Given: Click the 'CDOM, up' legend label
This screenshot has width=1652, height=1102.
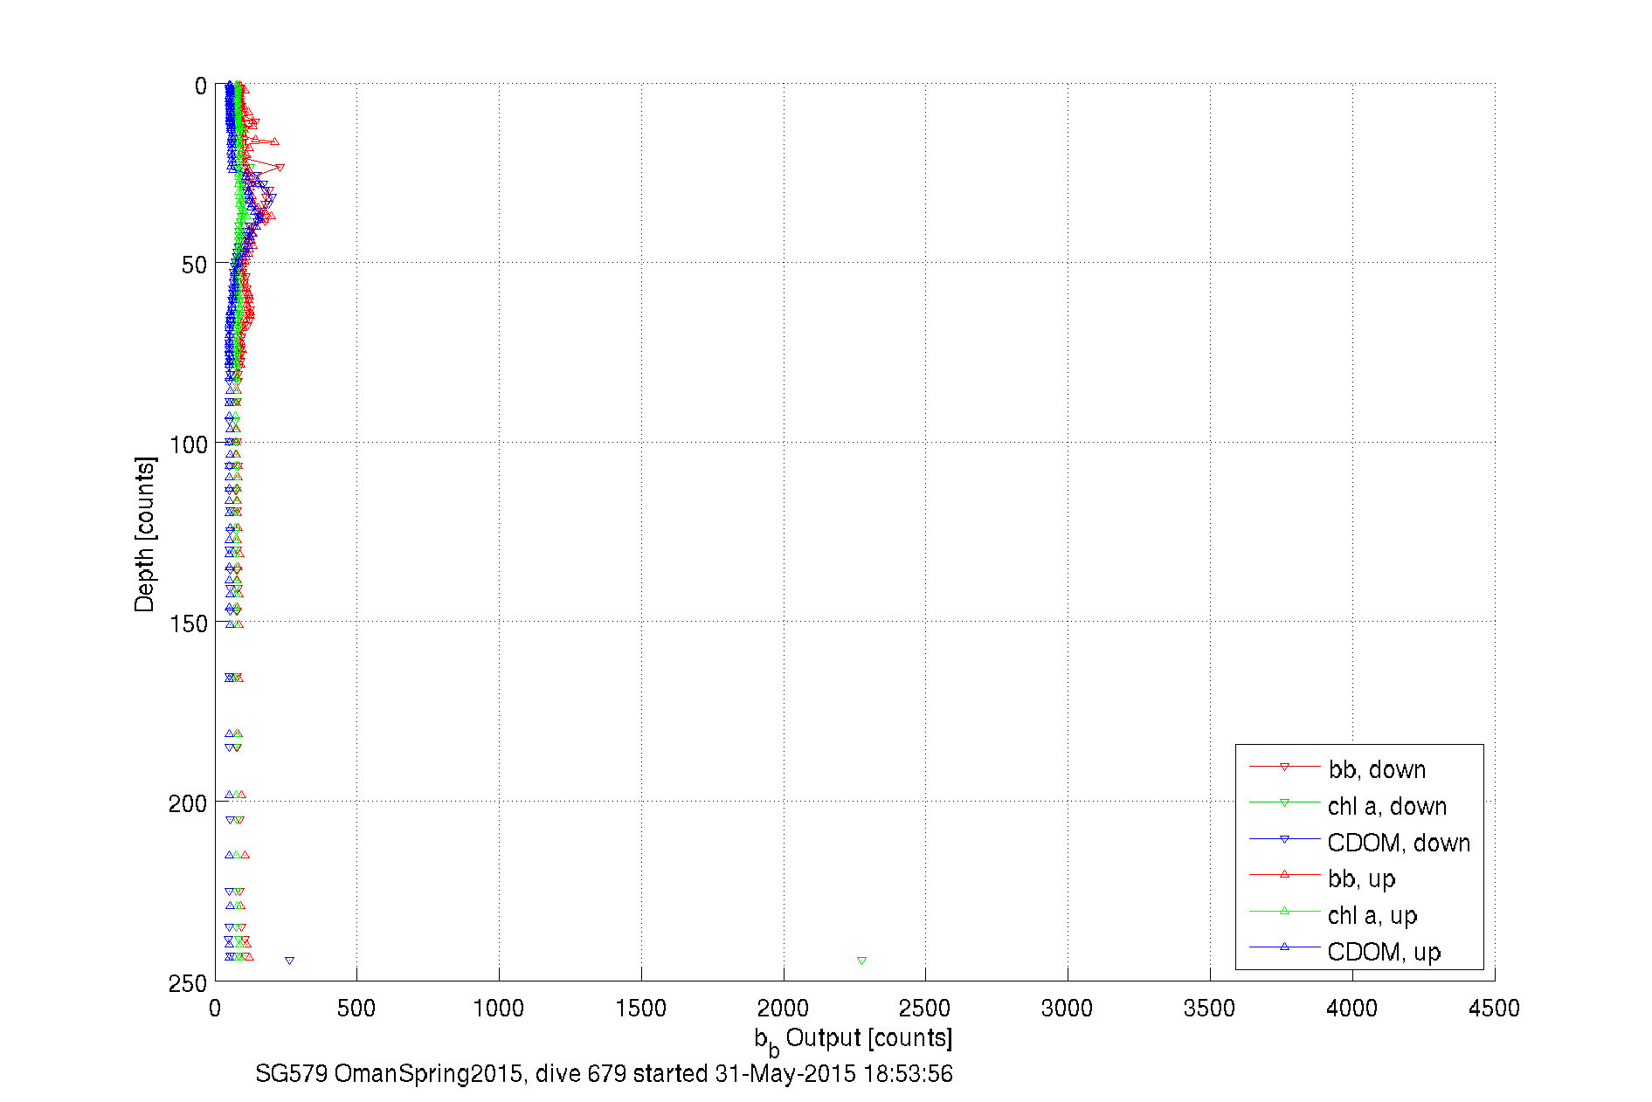Looking at the screenshot, I should pos(1384,952).
